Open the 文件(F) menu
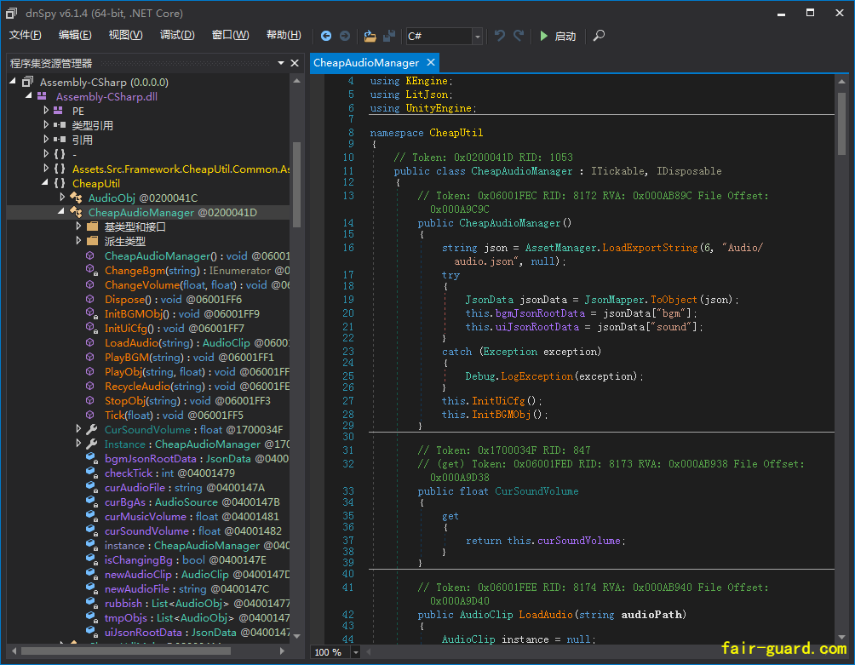Viewport: 855px width, 665px height. click(x=26, y=35)
